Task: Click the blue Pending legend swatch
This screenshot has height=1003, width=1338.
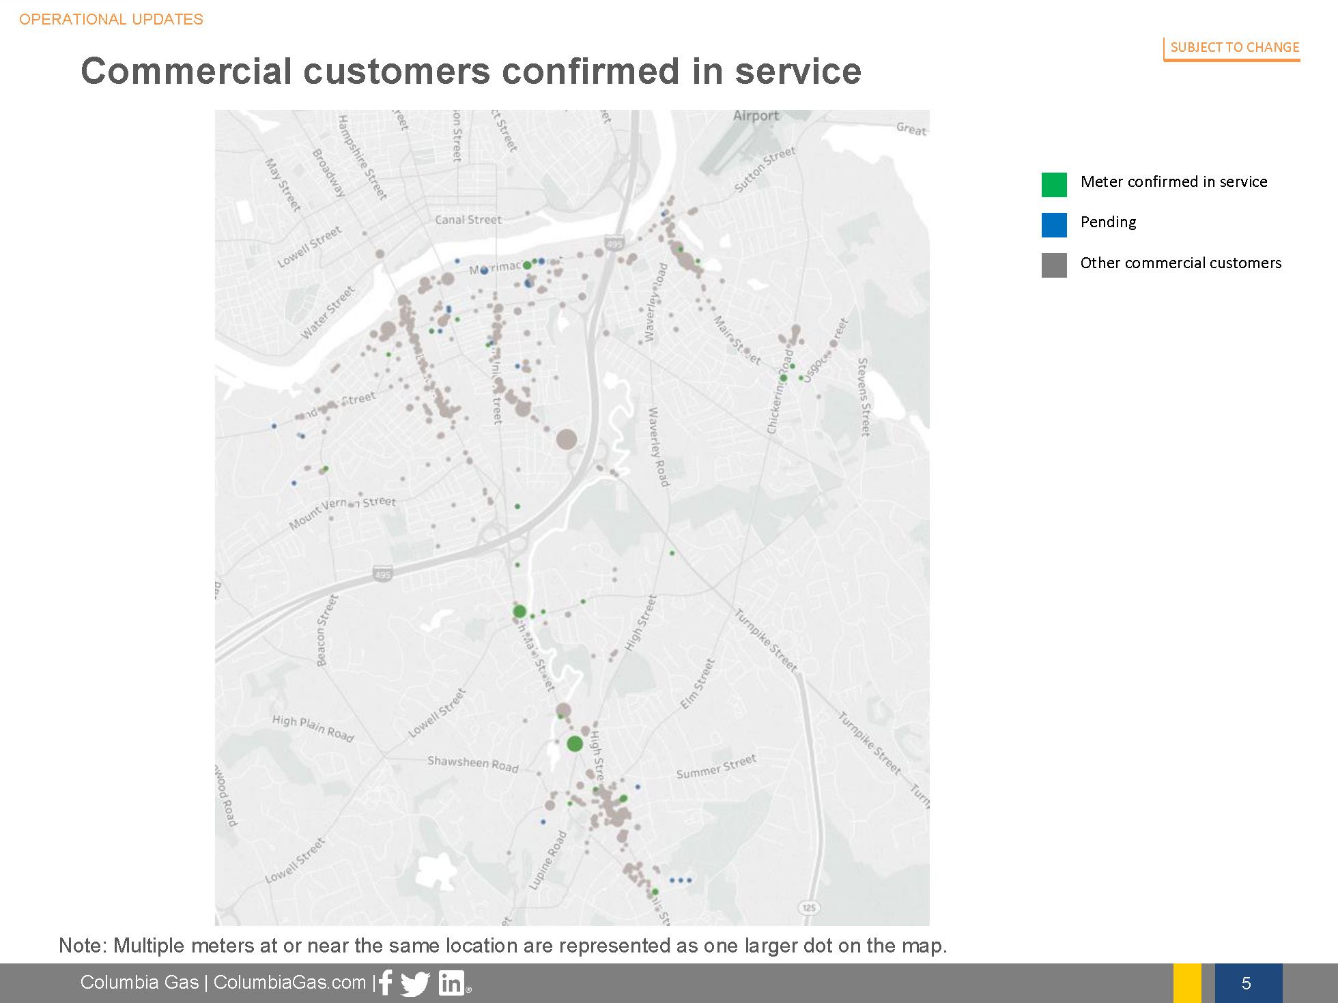Action: tap(1053, 224)
